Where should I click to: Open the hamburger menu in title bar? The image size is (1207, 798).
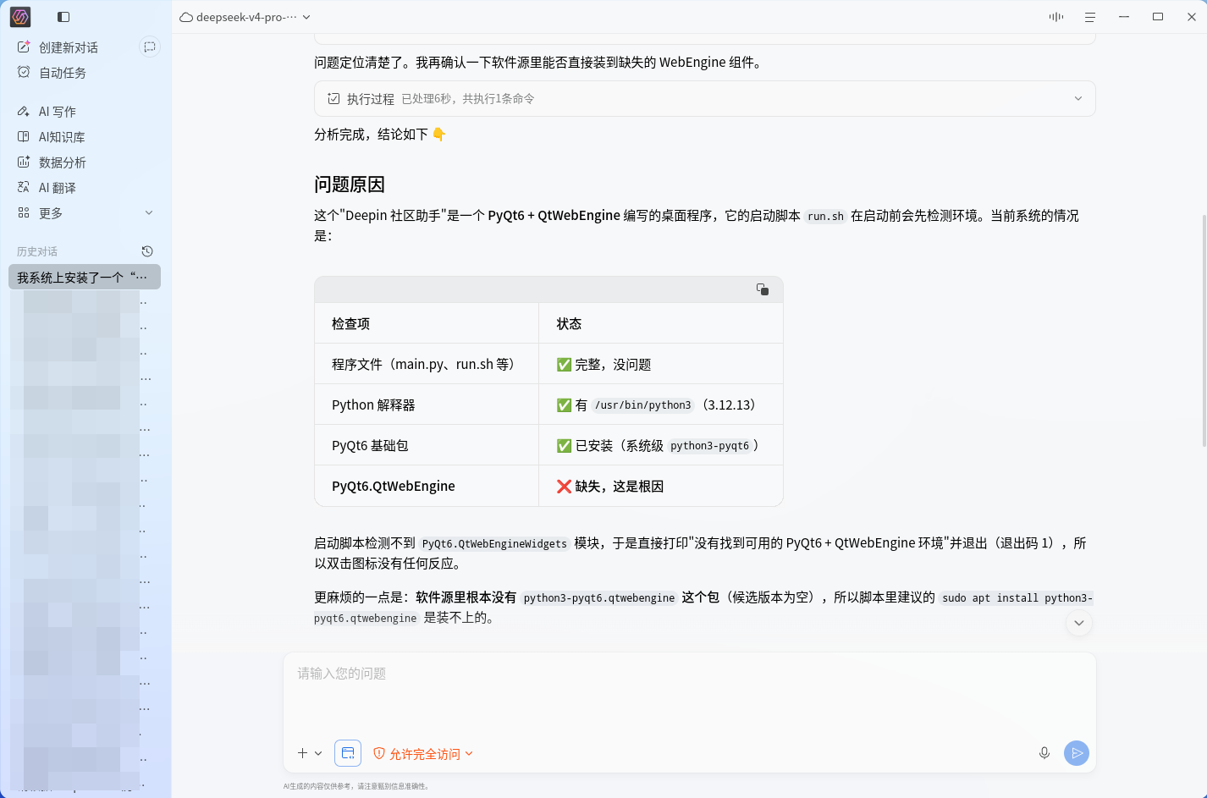1090,17
